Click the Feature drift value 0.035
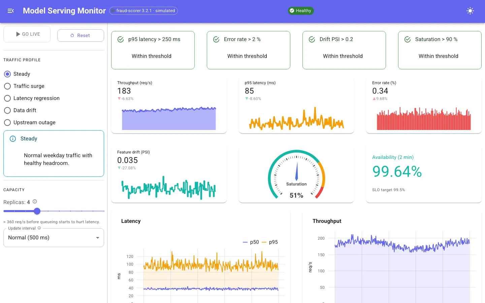The height and width of the screenshot is (303, 485). tap(128, 160)
